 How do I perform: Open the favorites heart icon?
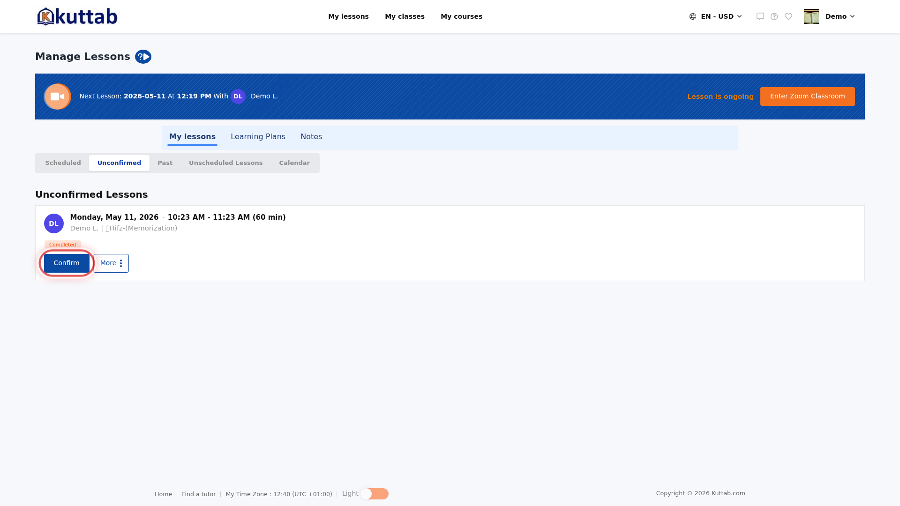pyautogui.click(x=788, y=16)
